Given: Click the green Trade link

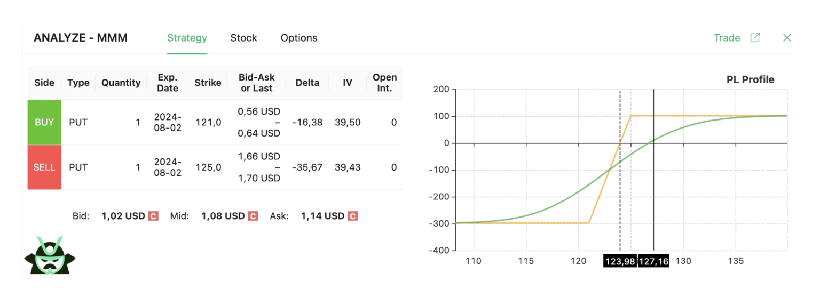Looking at the screenshot, I should click(x=727, y=38).
